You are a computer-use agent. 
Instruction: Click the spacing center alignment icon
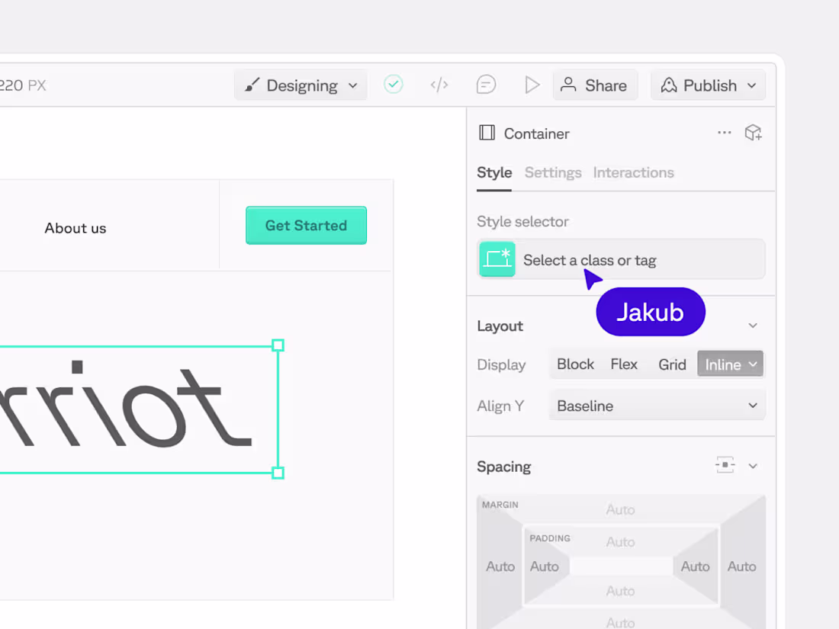point(725,465)
